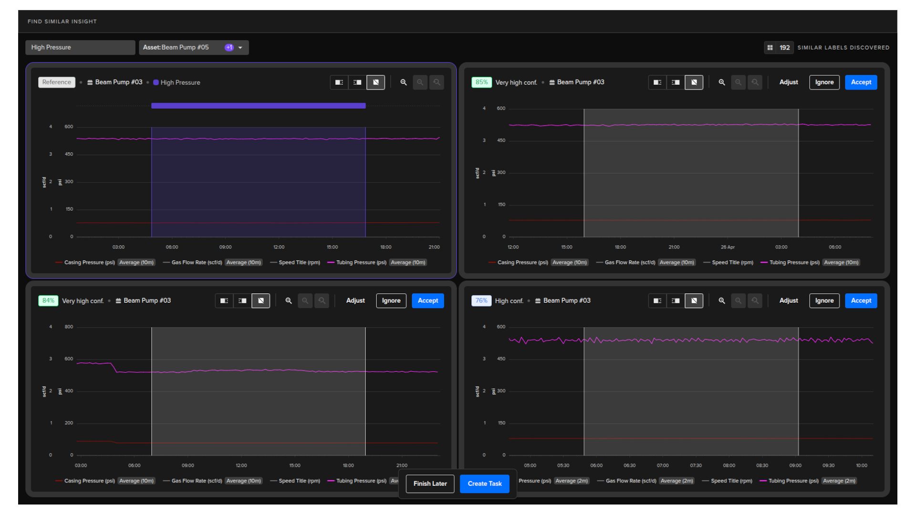Open Casing Pressure Average (10m) chip in 85% card
The width and height of the screenshot is (916, 515).
tap(570, 263)
